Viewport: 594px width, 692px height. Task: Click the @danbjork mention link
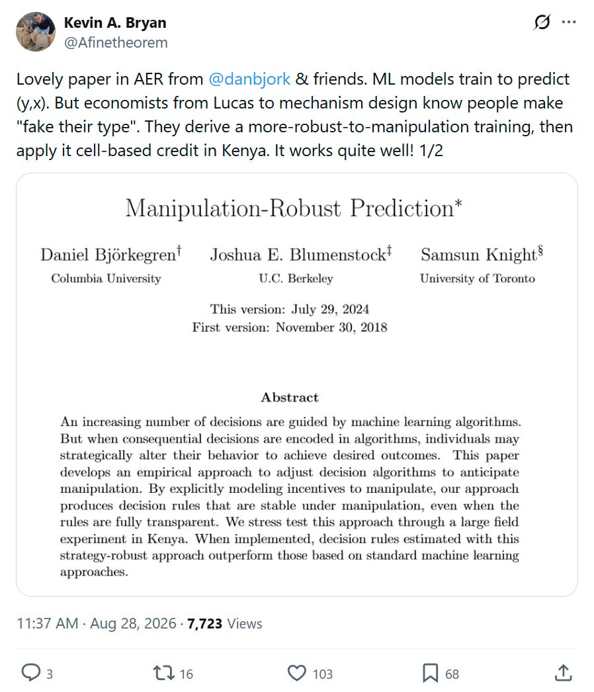point(249,79)
